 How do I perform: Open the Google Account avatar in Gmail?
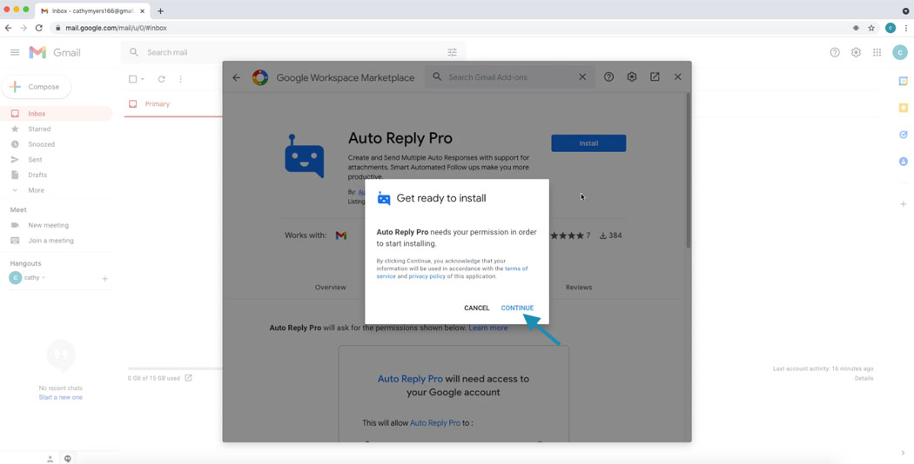900,52
